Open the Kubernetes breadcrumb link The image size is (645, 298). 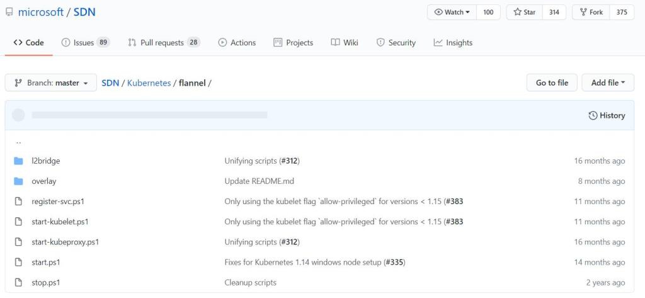coord(149,83)
